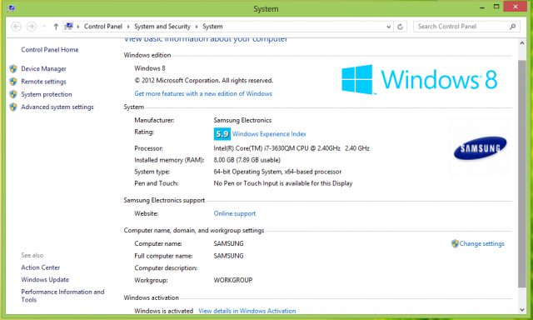533x320 pixels.
Task: Select the WORKGROUP value
Action: click(x=233, y=280)
